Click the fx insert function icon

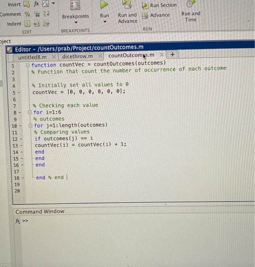click(x=36, y=4)
